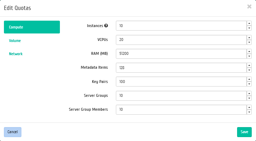Focus the RAM (MB) input field
The image size is (256, 141).
181,54
